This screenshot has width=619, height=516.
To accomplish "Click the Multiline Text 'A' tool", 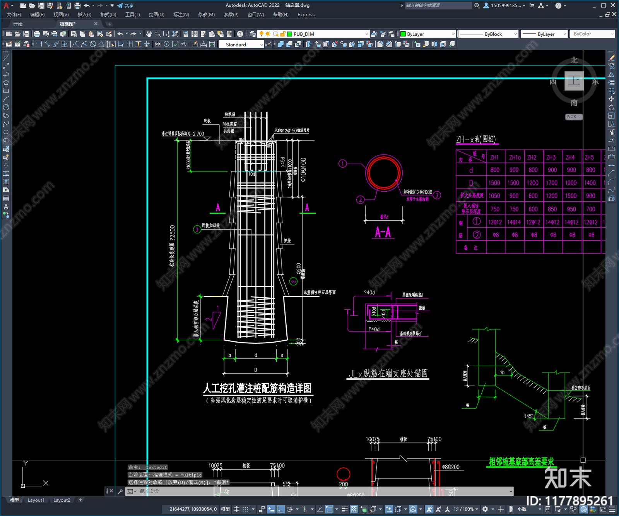I will coord(6,207).
